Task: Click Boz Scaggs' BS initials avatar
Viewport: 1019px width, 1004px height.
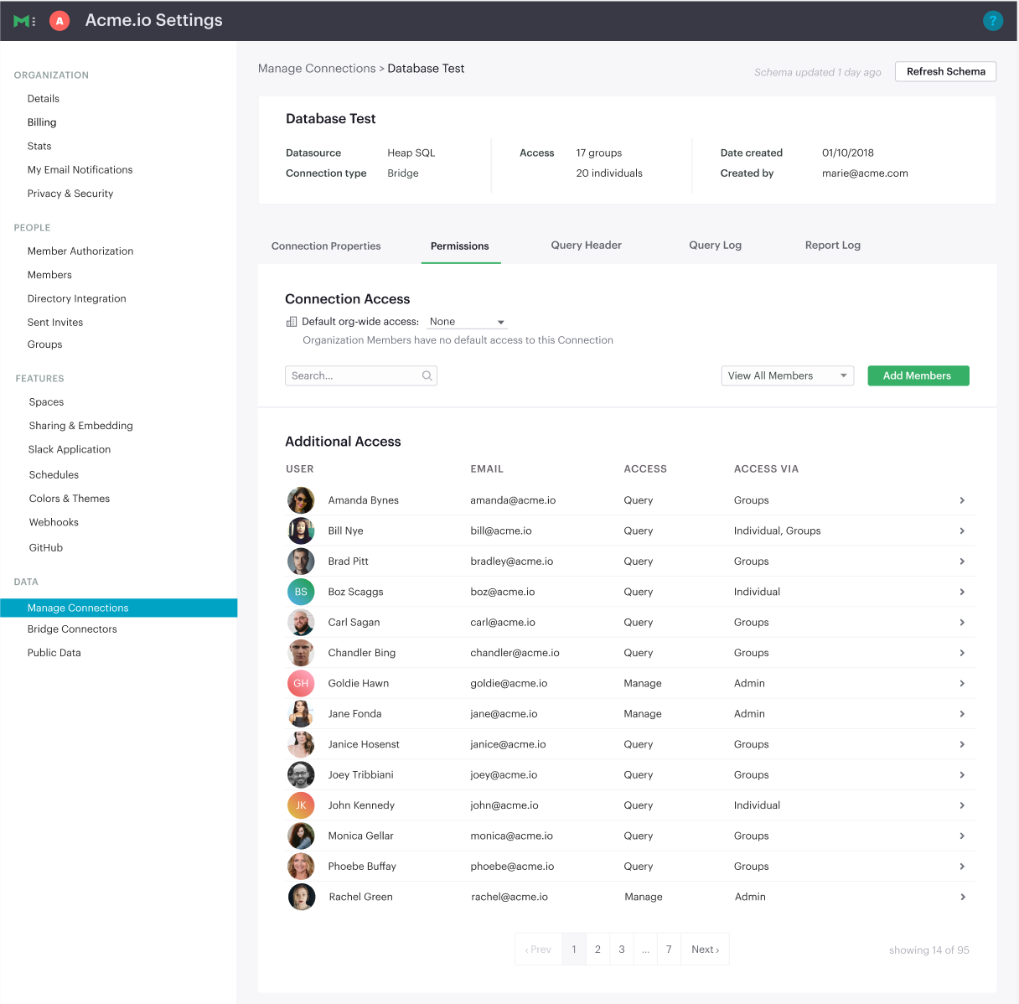Action: [x=301, y=592]
